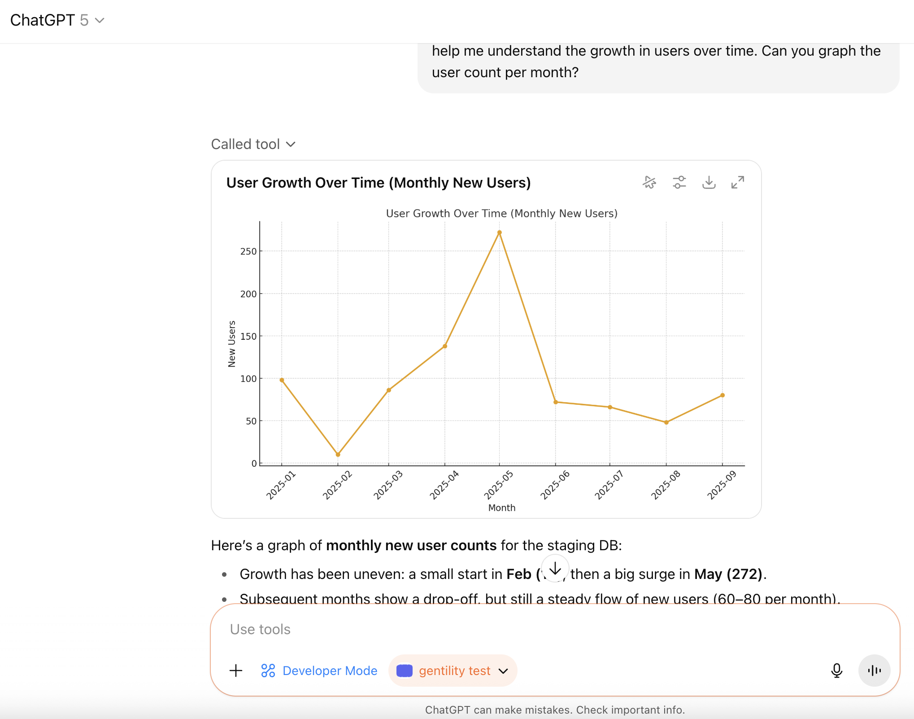Click the static chart toggle icon

pos(649,182)
